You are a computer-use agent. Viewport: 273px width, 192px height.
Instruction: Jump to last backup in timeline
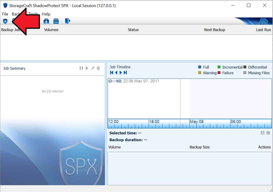tap(125, 73)
